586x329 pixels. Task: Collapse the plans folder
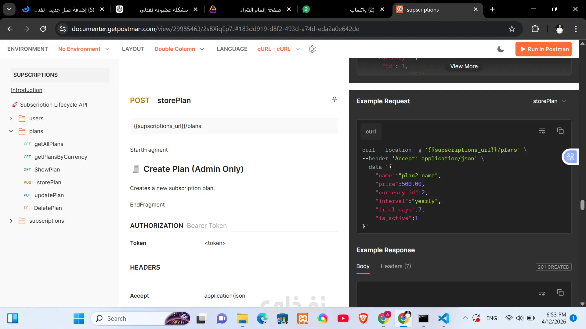tap(11, 131)
